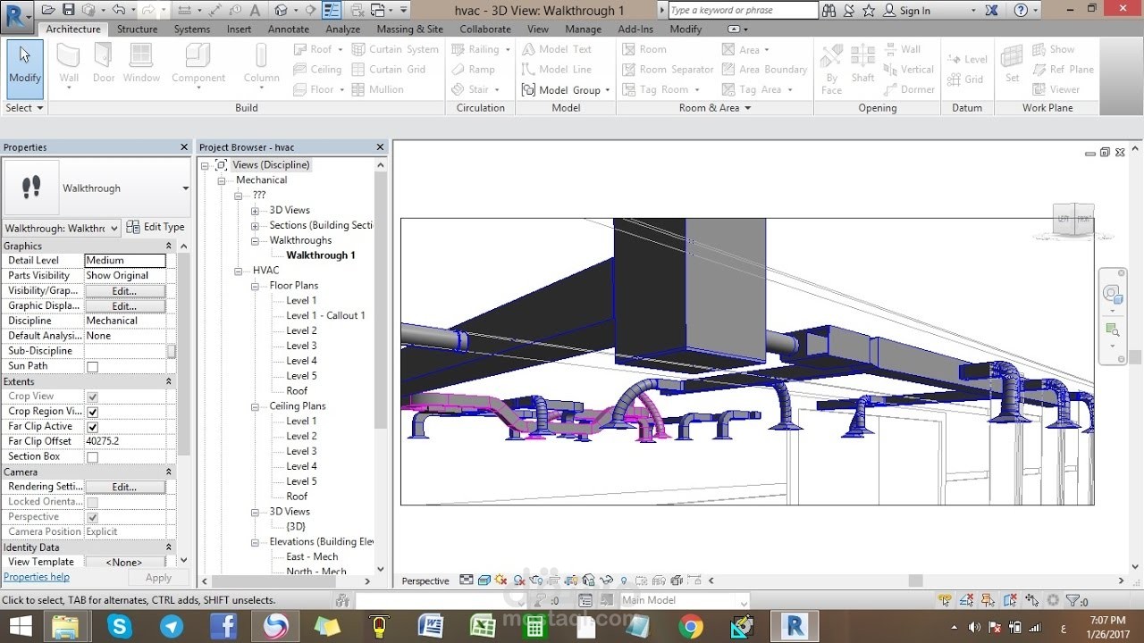This screenshot has height=643, width=1144.
Task: Click the Select Pinned Elements icon in status bar
Action: pos(988,600)
